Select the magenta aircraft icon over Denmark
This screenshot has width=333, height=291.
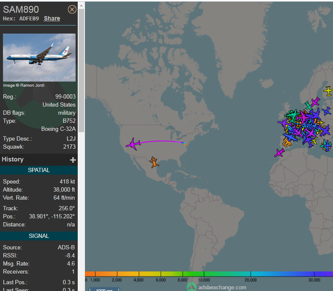click(x=315, y=102)
